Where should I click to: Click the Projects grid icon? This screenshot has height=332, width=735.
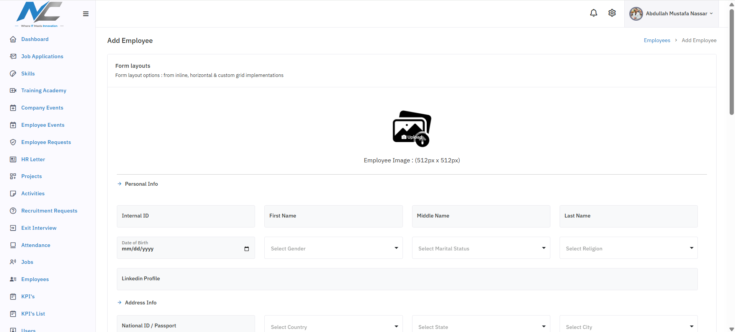coord(13,176)
